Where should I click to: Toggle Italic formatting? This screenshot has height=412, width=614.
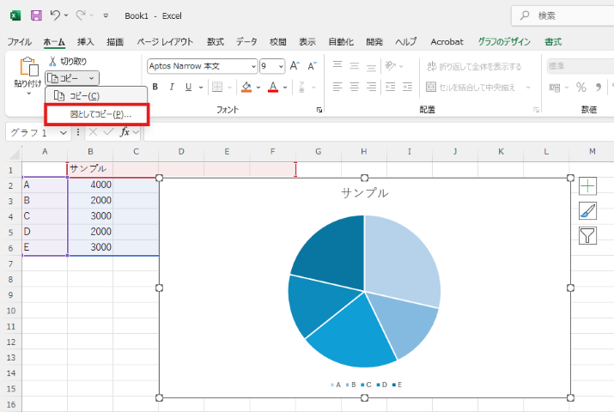(172, 87)
